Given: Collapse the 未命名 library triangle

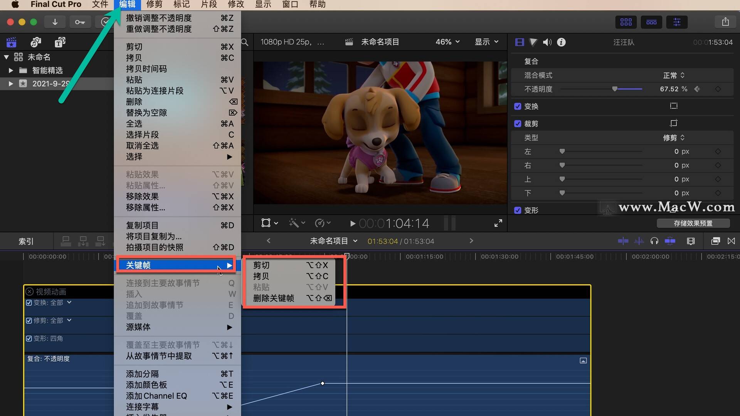Looking at the screenshot, I should pos(6,57).
